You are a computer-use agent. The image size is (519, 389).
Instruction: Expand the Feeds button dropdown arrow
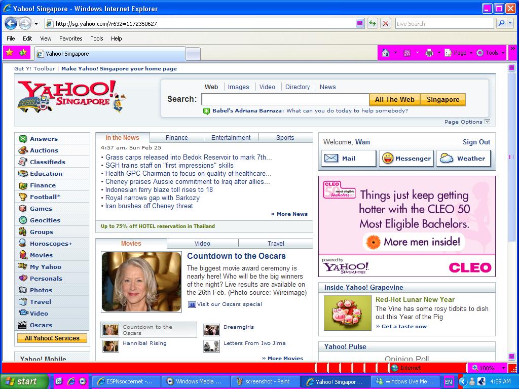click(x=417, y=53)
